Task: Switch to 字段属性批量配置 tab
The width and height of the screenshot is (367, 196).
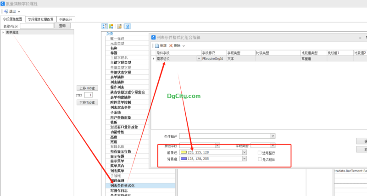Action: 41,19
